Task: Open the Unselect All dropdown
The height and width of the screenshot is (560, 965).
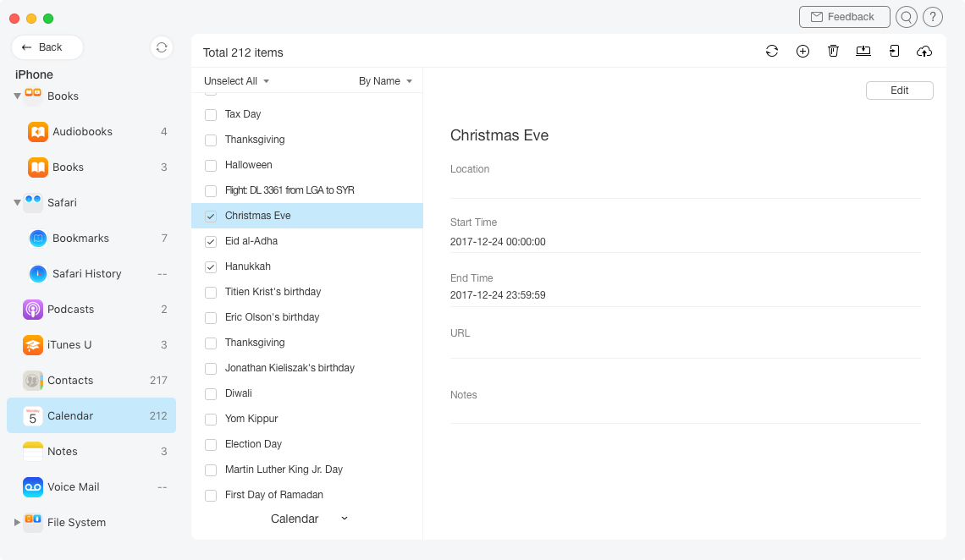Action: [237, 80]
